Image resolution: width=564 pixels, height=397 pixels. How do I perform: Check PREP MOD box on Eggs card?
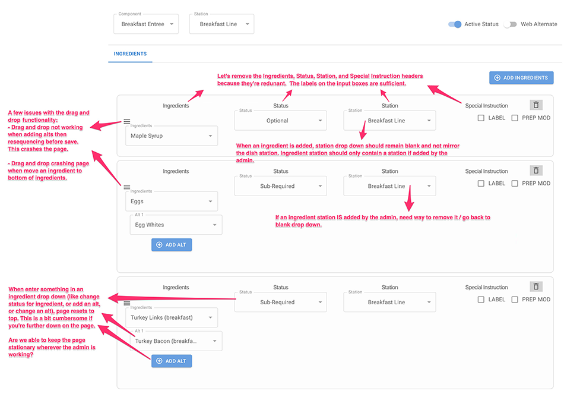515,184
